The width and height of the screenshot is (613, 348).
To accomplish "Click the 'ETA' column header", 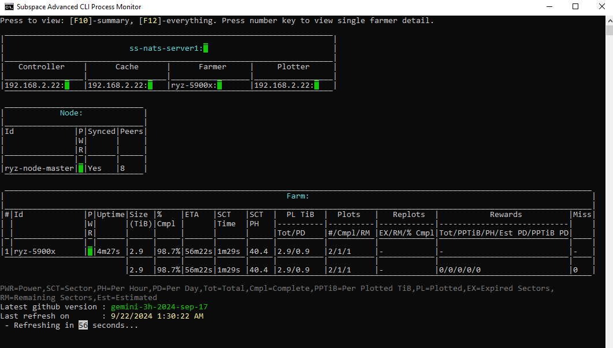I will click(x=192, y=215).
